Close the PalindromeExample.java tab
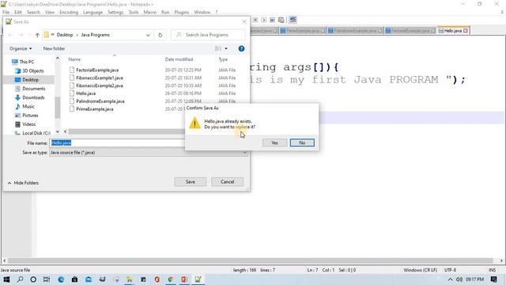 [380, 31]
